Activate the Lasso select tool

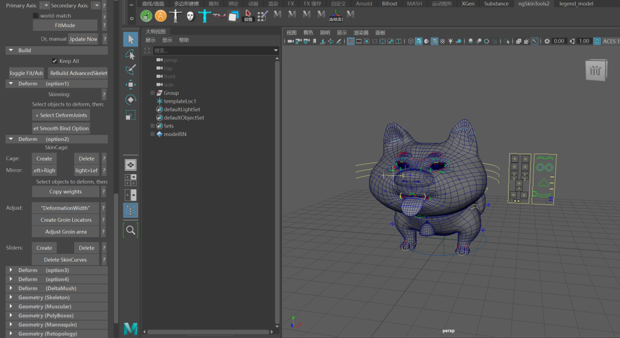coord(131,54)
